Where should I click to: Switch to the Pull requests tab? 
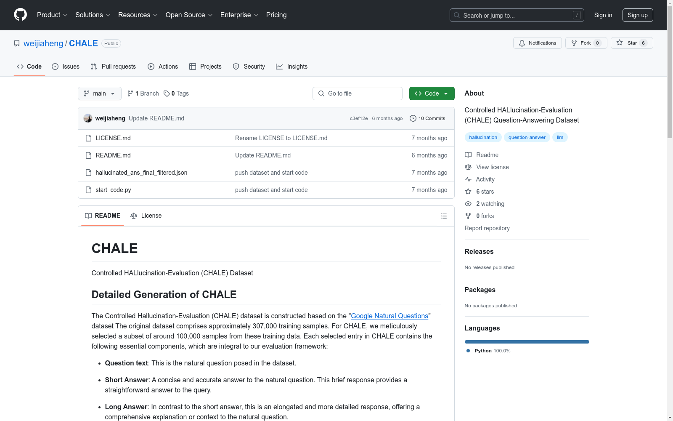[x=113, y=67]
